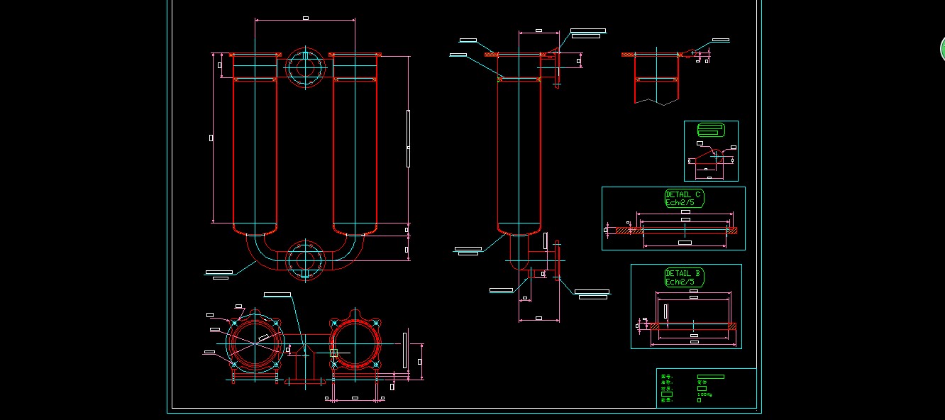
Task: Select the 100Kg value in title block
Action: (x=704, y=394)
